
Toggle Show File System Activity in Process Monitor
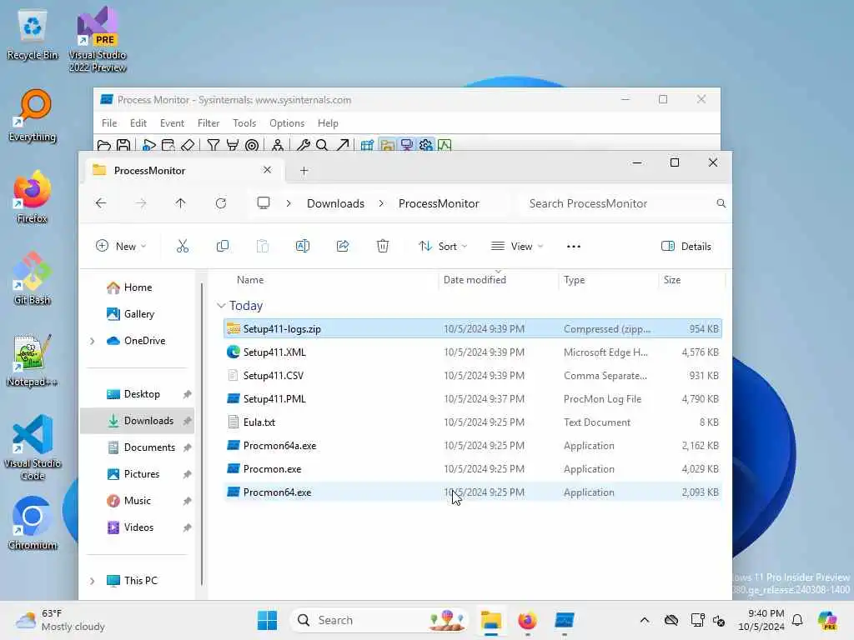click(387, 145)
